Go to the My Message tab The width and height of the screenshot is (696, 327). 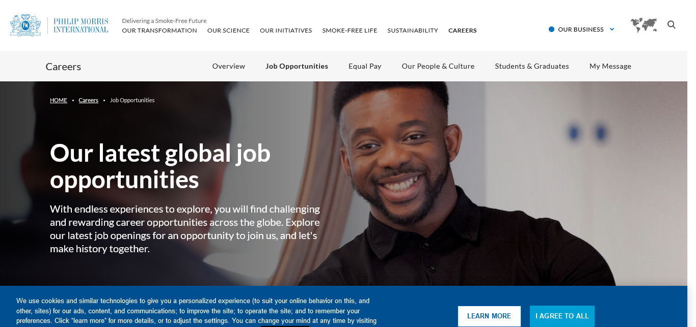click(x=610, y=66)
